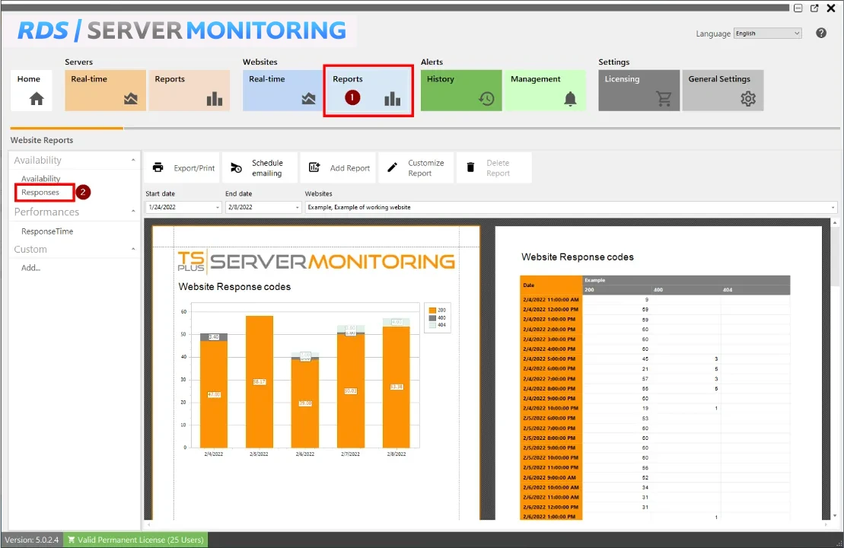This screenshot has height=548, width=844.
Task: Click the orange 200 legend swatch
Action: click(x=432, y=311)
